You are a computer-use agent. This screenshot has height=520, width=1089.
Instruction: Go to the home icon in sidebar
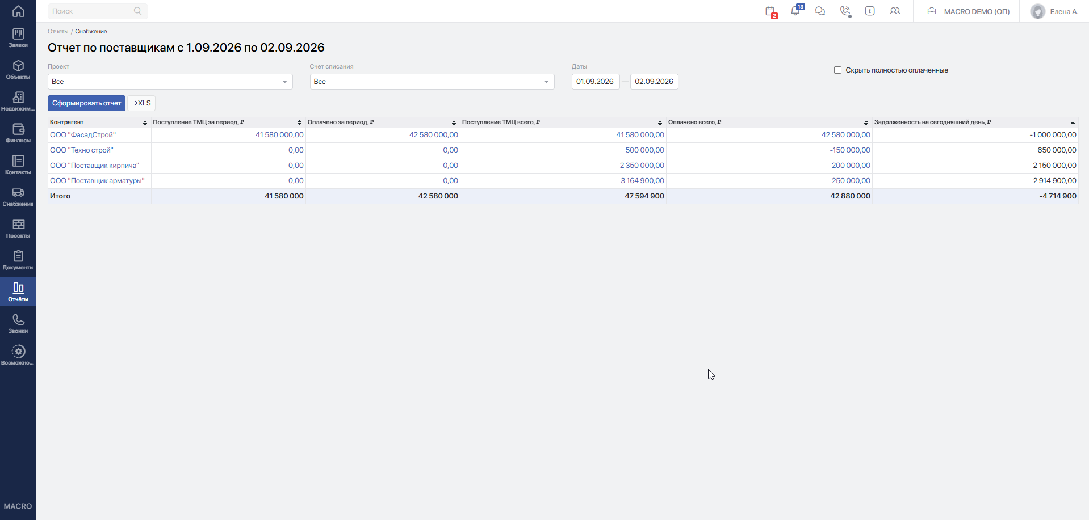click(18, 11)
